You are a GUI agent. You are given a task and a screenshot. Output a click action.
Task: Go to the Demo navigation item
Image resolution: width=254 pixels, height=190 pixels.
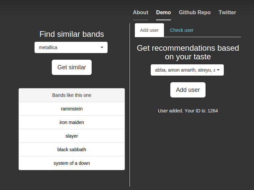163,13
